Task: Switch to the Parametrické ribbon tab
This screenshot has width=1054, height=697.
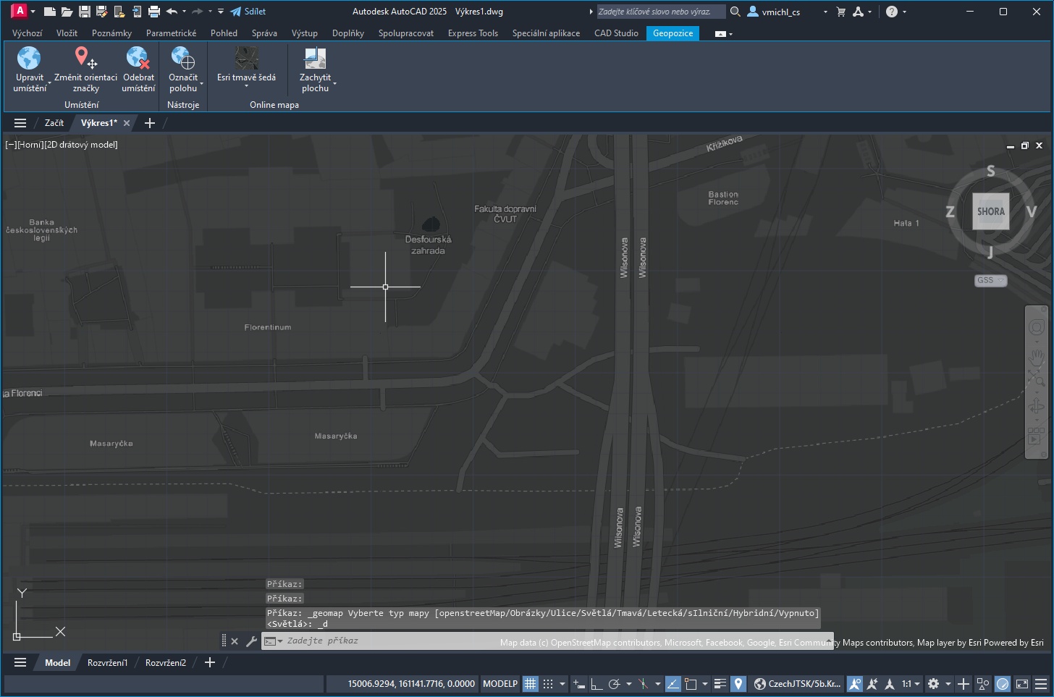Action: pyautogui.click(x=171, y=33)
